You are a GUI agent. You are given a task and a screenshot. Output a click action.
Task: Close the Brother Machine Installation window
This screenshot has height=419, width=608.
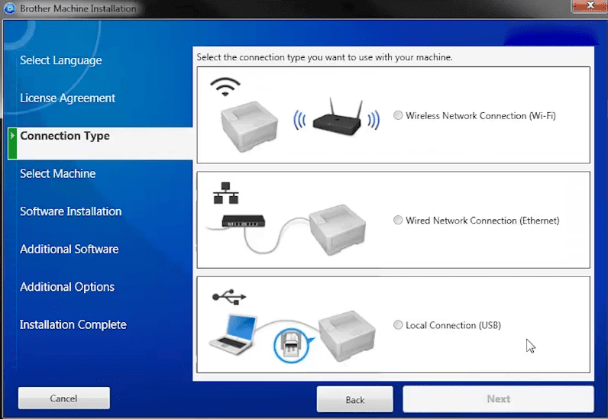590,5
